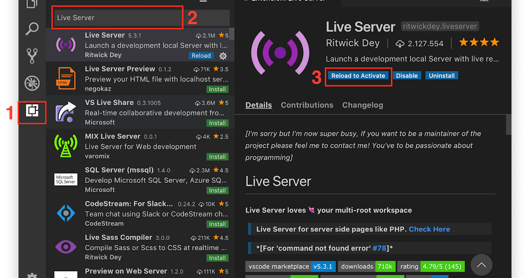Click Reload to Activate the extension
The image size is (530, 278).
[x=359, y=75]
